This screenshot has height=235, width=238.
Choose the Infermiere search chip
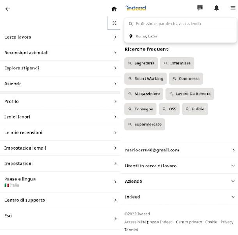pyautogui.click(x=177, y=63)
